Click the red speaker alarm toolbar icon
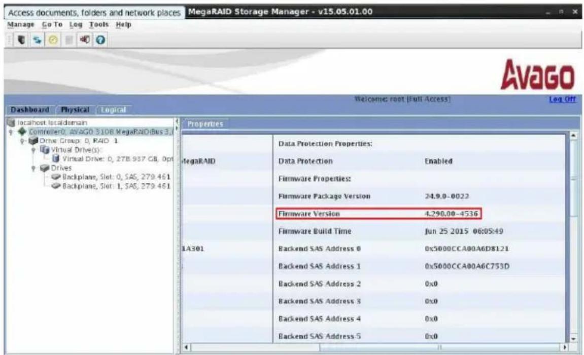This screenshot has width=584, height=355. (x=85, y=40)
